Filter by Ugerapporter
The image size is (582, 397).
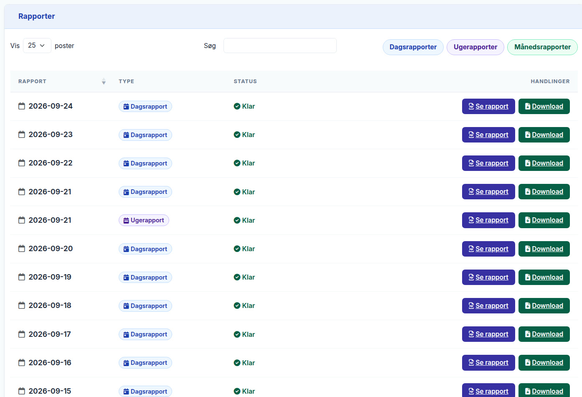click(x=475, y=47)
